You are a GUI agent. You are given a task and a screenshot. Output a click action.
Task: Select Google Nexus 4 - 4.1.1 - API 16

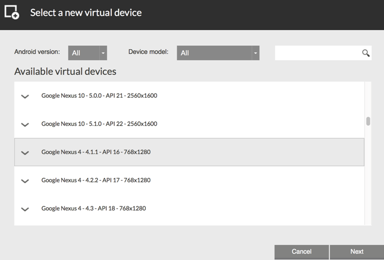coord(189,152)
